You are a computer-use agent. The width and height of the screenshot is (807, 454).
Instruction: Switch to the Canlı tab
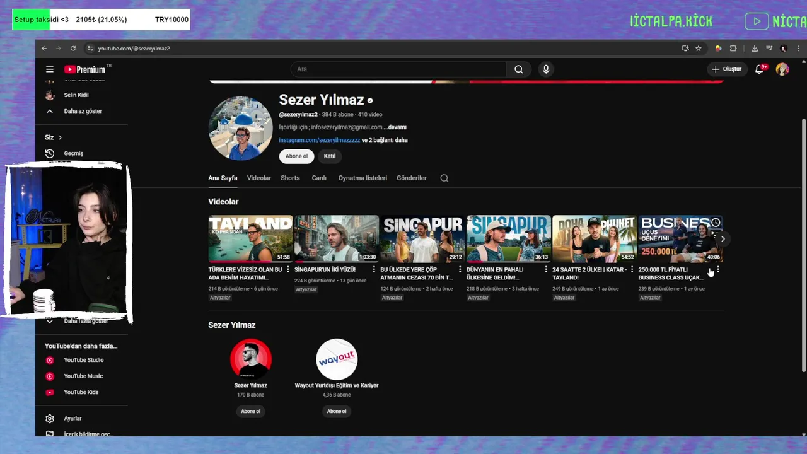click(319, 178)
